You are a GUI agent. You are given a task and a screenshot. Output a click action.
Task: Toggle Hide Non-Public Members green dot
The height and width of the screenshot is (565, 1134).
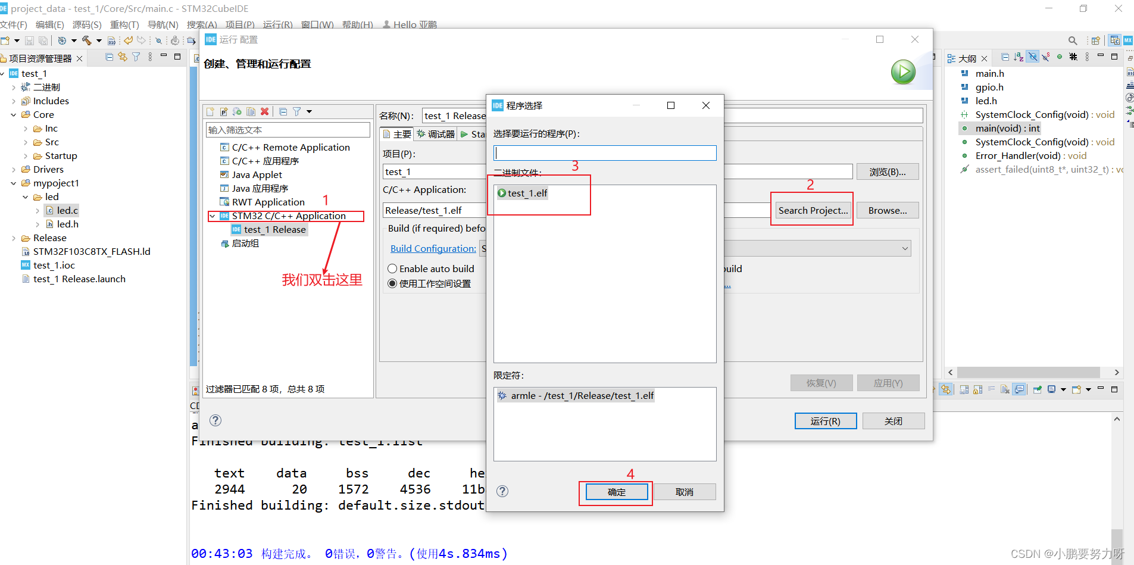(1060, 57)
